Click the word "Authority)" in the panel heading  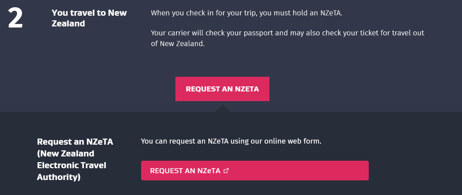pos(59,177)
